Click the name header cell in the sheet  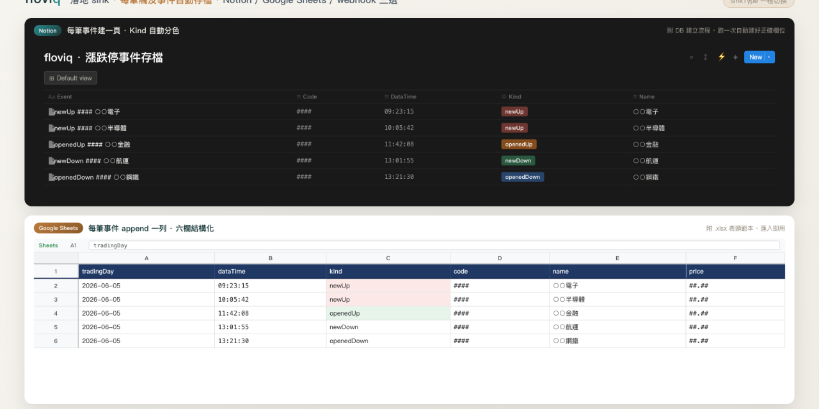click(x=617, y=272)
